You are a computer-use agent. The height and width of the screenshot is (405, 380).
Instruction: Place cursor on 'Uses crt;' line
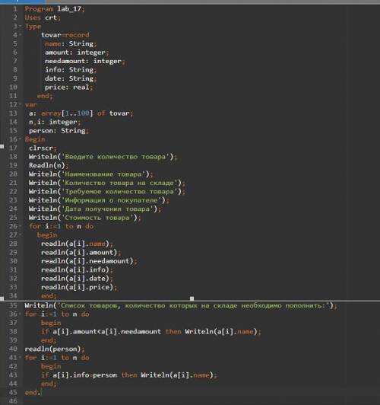pos(43,18)
